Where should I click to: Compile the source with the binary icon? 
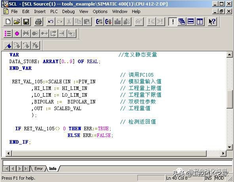[x=99, y=22]
